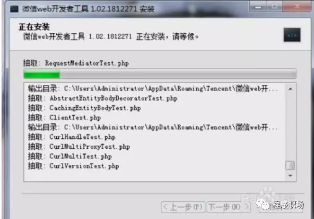Select the CachingEntityBodyTest.php log line
The width and height of the screenshot is (314, 219).
tap(84, 108)
